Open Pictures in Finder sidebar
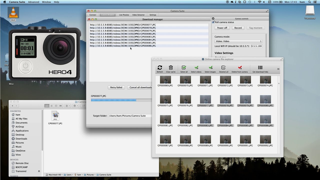This screenshot has width=320, height=180. pyautogui.click(x=19, y=143)
